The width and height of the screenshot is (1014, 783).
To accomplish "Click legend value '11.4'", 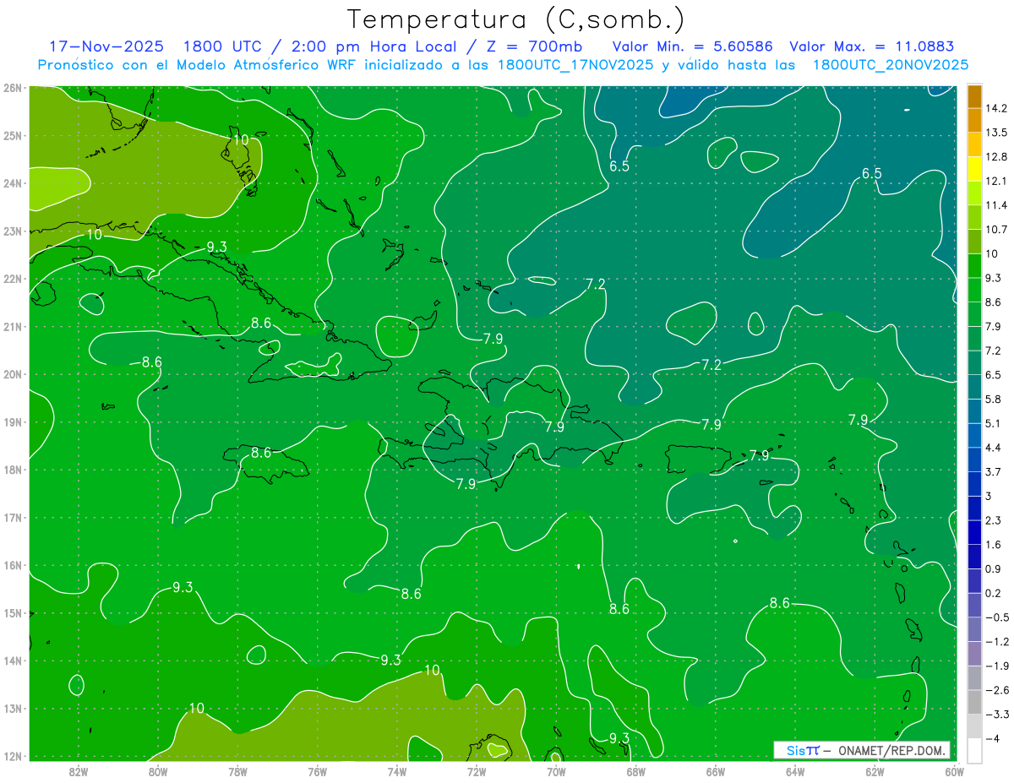I will pyautogui.click(x=995, y=205).
